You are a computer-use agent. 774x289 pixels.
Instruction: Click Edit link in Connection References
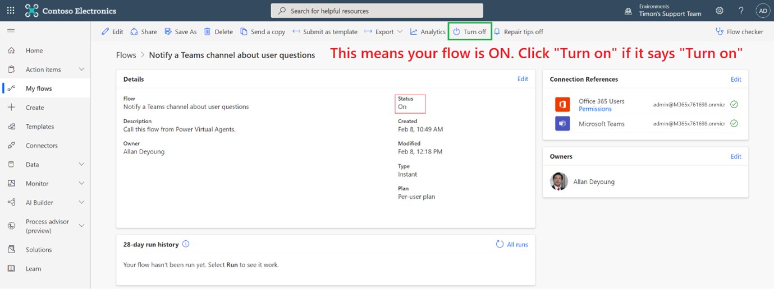coord(736,80)
